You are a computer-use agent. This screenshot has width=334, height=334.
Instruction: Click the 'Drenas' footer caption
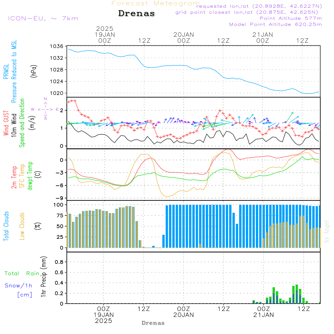153,323
